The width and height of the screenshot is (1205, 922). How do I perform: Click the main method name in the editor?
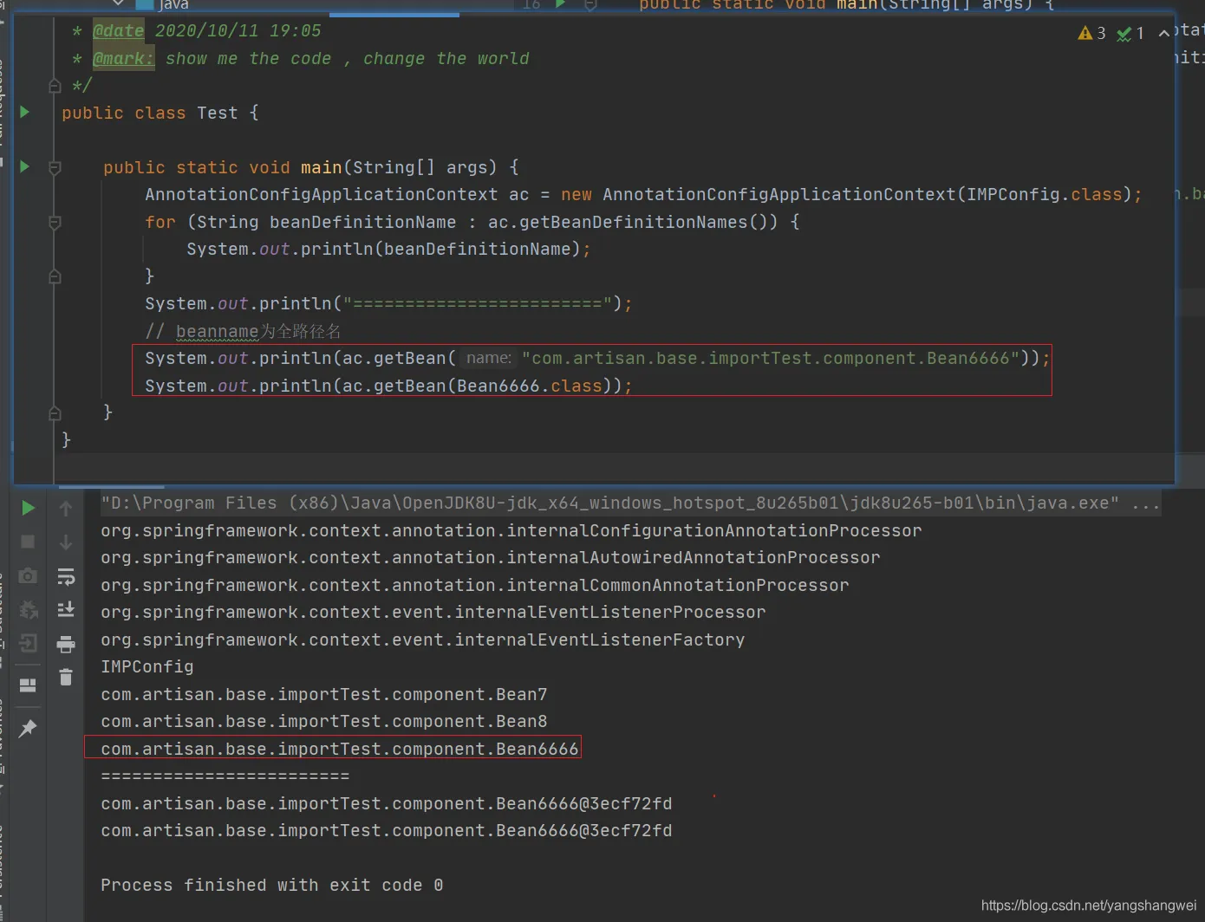(321, 167)
